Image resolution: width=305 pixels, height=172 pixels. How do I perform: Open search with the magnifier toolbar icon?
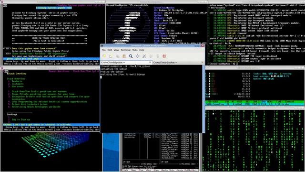click(x=131, y=56)
